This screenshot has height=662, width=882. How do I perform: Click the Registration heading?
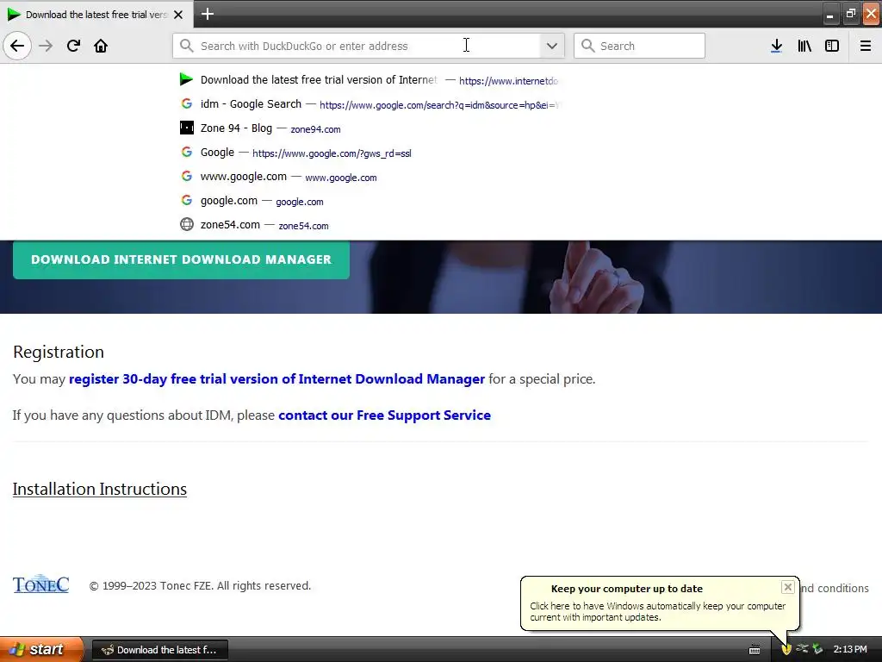[59, 352]
